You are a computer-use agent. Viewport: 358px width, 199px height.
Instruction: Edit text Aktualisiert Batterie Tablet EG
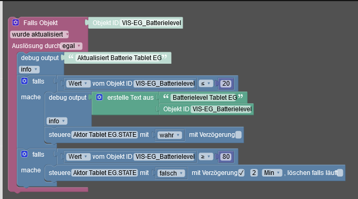119,58
